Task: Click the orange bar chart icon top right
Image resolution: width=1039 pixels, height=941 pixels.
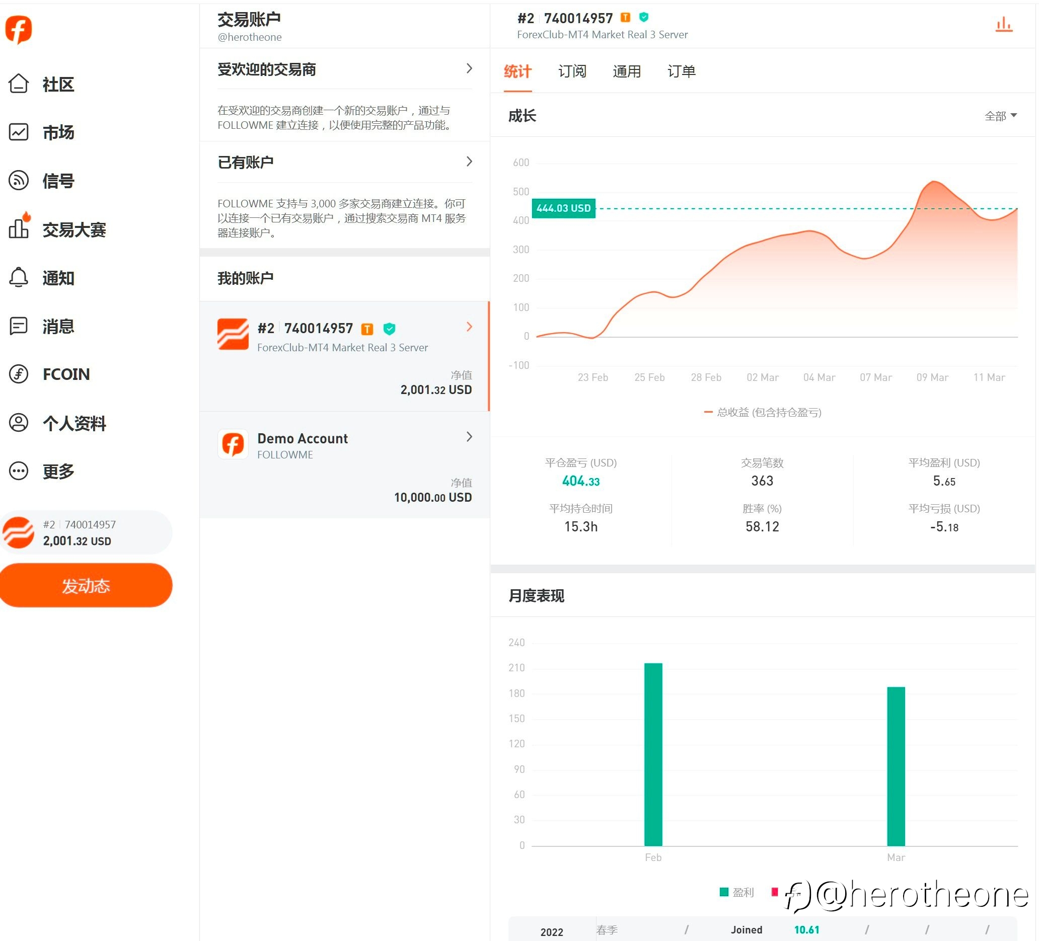Action: click(1003, 24)
